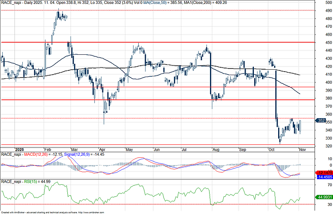
Task: Click the Oct label on time axis
Action: [x=271, y=149]
